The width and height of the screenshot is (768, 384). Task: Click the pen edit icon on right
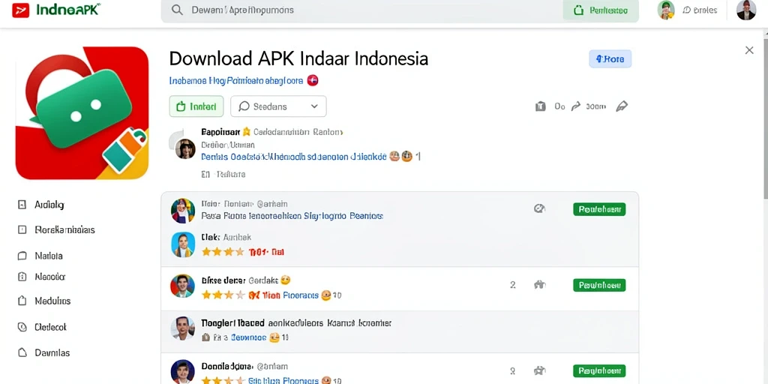tap(622, 106)
